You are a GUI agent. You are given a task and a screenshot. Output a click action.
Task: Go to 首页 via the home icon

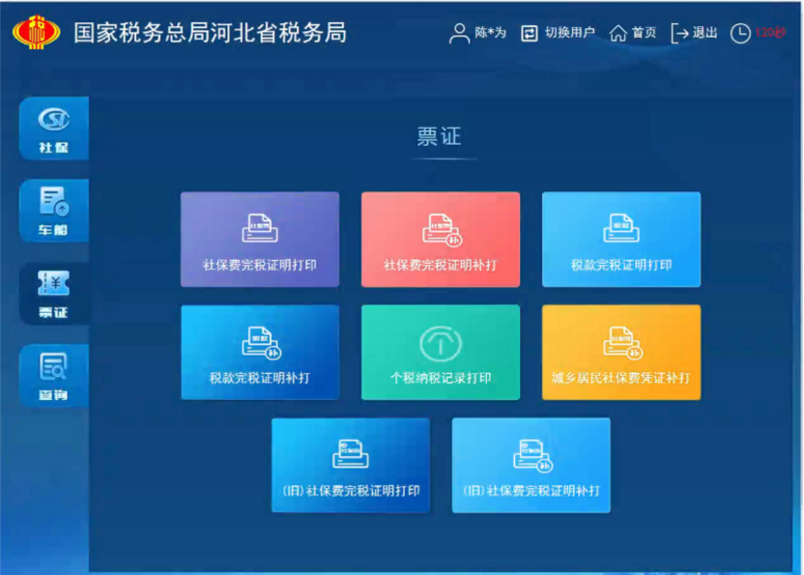pos(618,33)
